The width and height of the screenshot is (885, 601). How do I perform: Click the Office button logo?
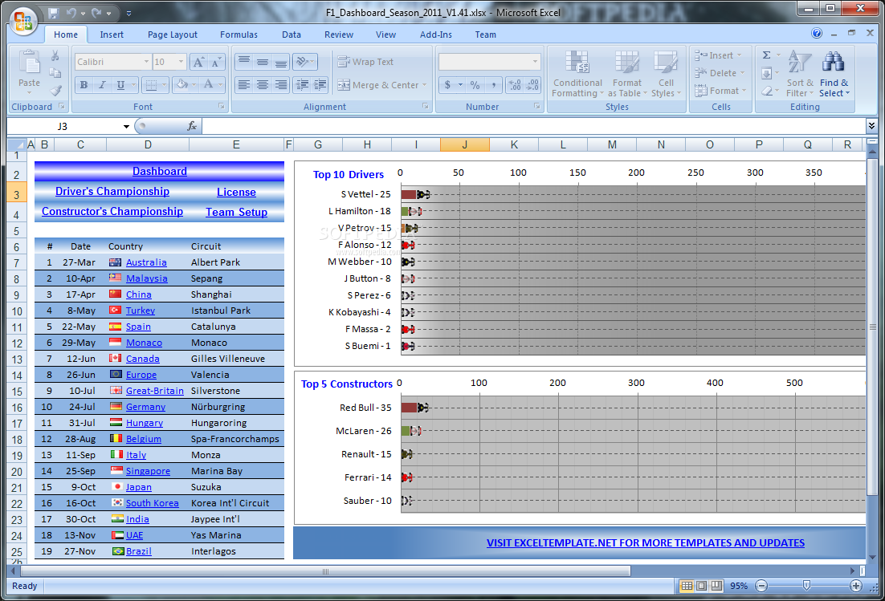23,21
